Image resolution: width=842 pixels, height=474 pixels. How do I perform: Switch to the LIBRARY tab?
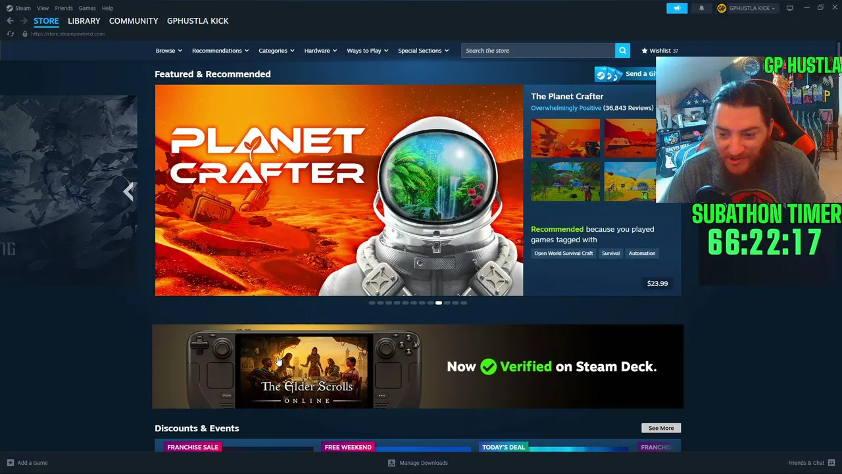point(84,21)
